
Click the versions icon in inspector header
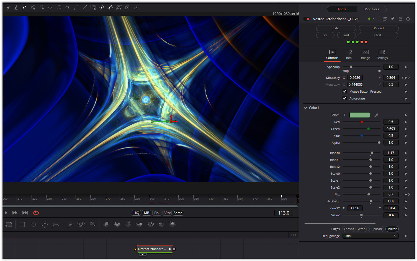(385, 19)
